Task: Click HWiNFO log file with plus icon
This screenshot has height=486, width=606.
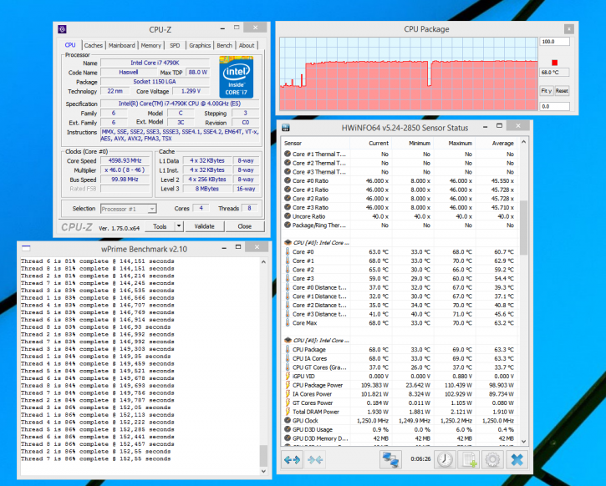Action: point(469,459)
